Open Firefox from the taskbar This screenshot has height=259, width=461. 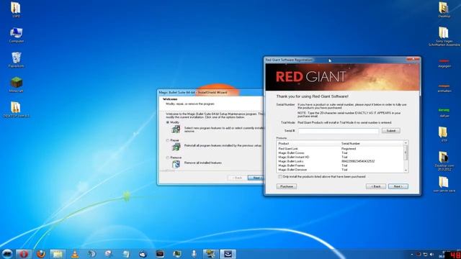coord(41,254)
